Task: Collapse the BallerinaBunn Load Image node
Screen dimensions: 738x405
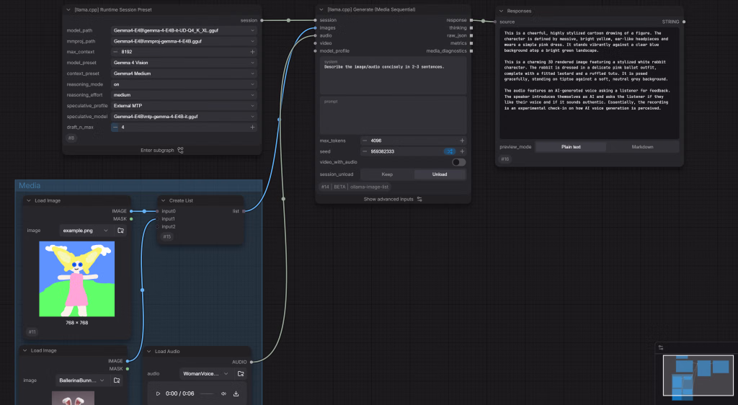Action: 25,350
